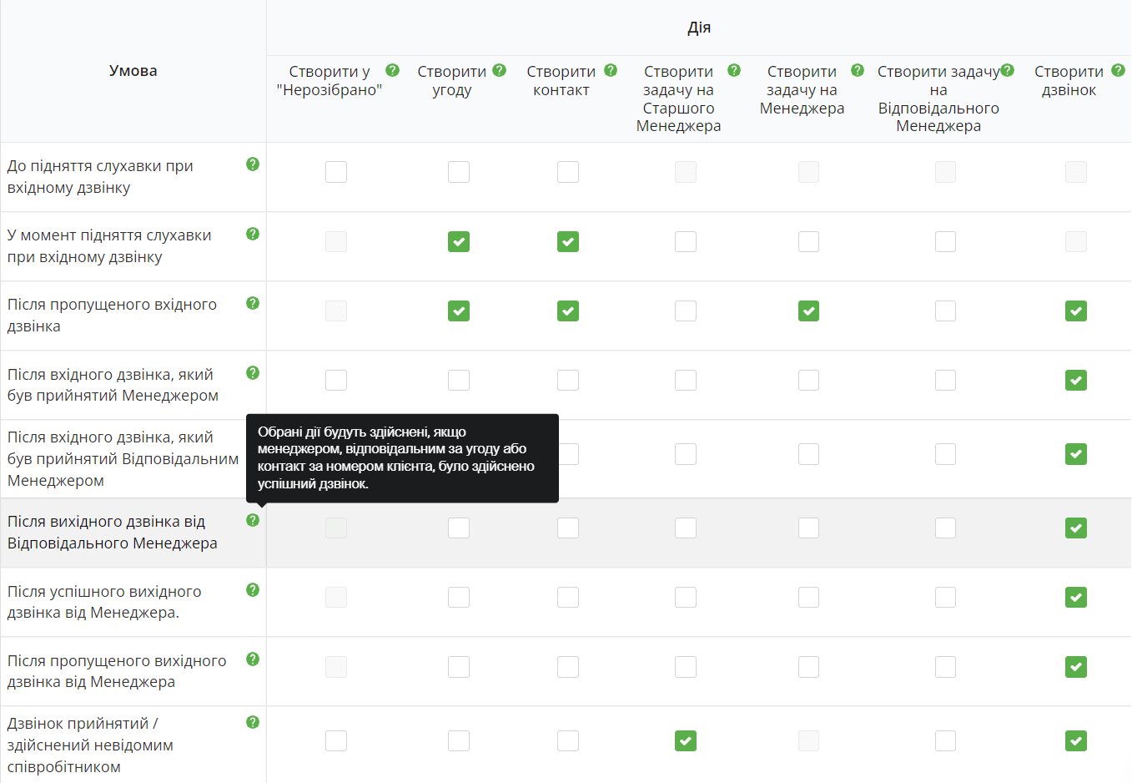The width and height of the screenshot is (1132, 783).
Task: Uncheck "Створити задачу на Менеджера" for missed incoming call
Action: coord(808,311)
